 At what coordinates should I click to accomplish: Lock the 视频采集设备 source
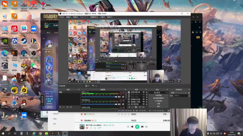[x=146, y=92]
